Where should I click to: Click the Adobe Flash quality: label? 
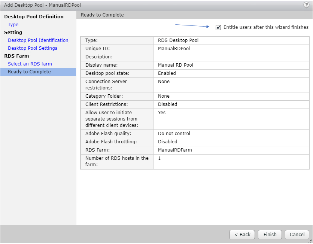tap(108, 134)
